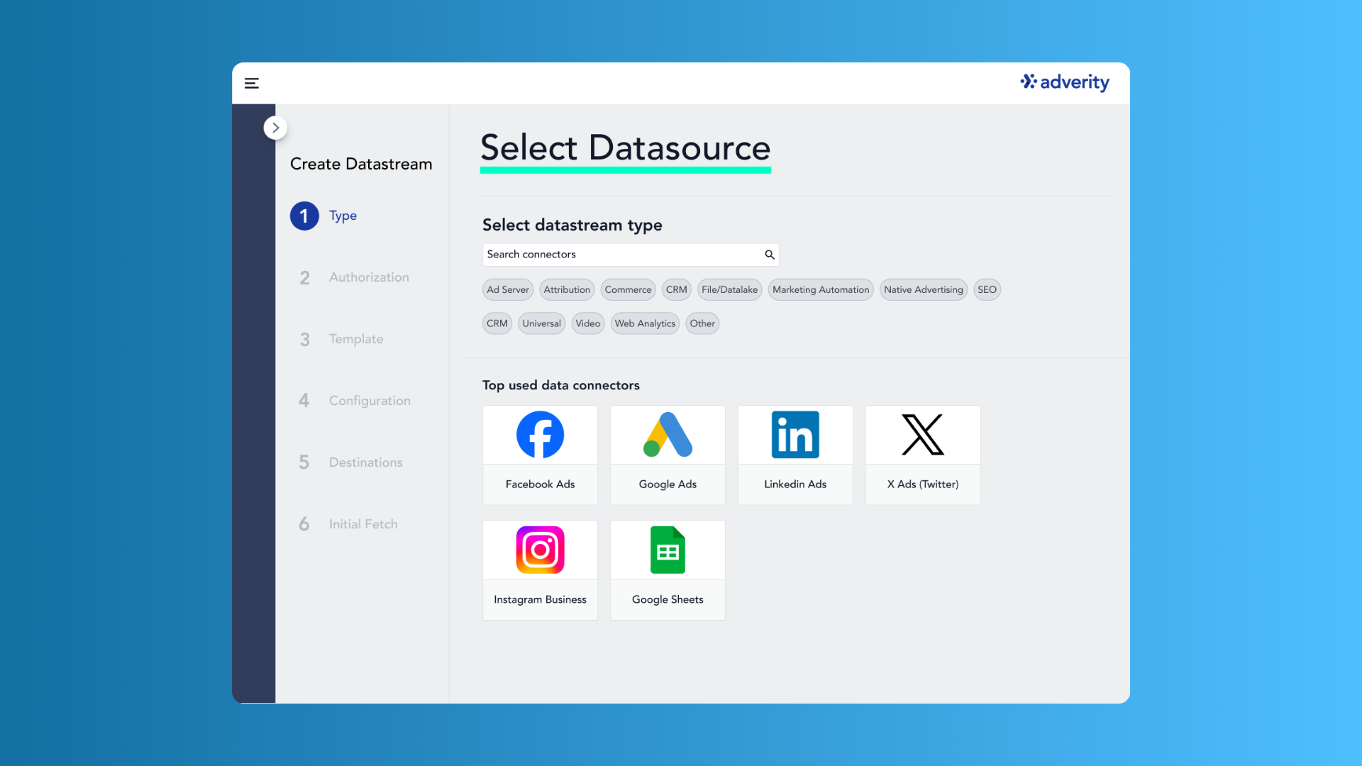Select the X Ads logo

coord(923,435)
